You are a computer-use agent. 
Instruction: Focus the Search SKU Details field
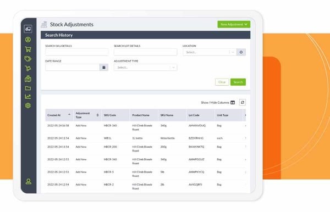click(77, 52)
